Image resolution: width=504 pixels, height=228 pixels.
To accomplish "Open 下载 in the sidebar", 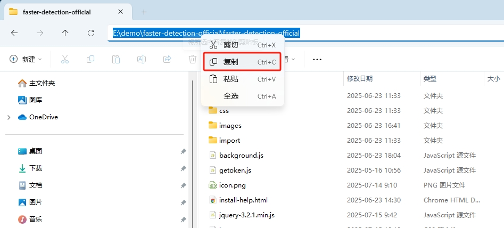I will point(36,168).
